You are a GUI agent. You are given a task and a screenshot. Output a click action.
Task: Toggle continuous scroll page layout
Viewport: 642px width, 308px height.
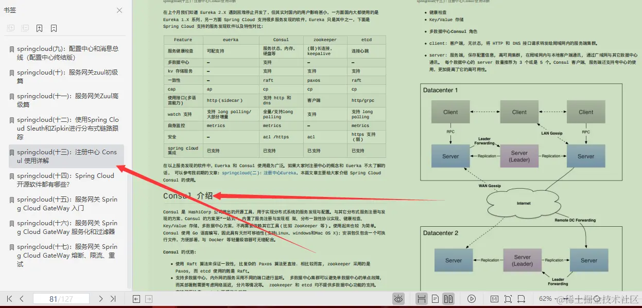click(422, 298)
